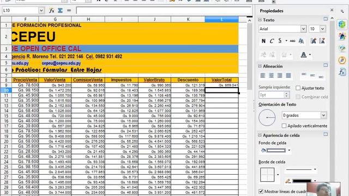
Task: Select the black border line color swatch
Action: coord(302,181)
